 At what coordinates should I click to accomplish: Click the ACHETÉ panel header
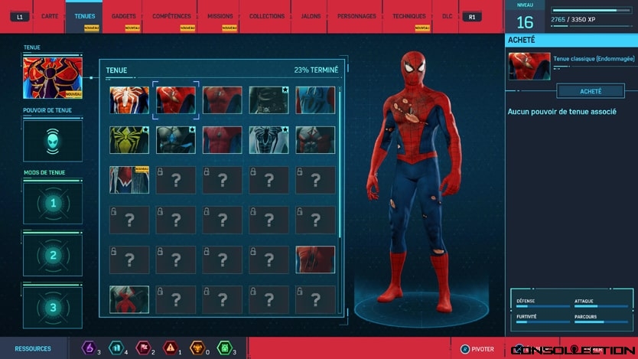[571, 40]
